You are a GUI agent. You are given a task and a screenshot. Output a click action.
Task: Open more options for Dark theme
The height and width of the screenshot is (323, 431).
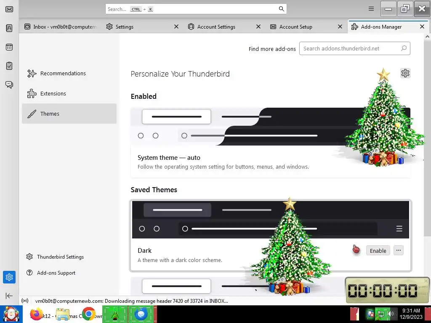[x=399, y=250]
